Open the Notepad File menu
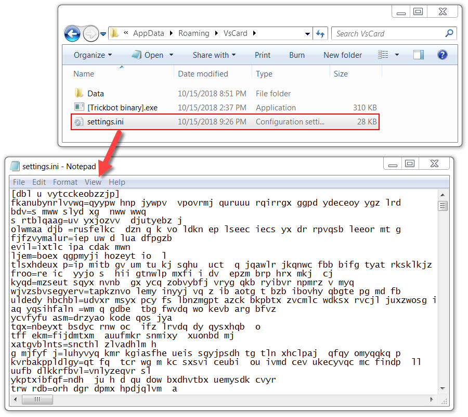Viewport: 468px width, 417px height. [x=19, y=182]
